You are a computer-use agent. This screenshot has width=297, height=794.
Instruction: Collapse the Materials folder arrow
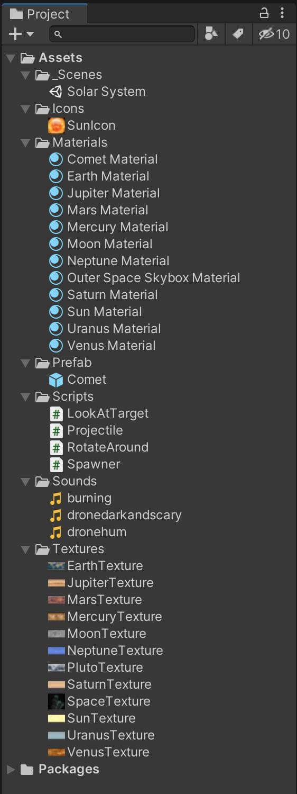[25, 142]
